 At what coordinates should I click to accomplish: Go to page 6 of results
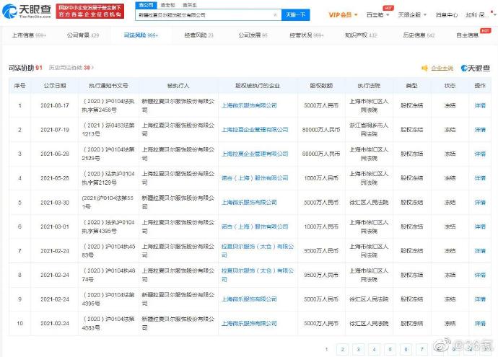tap(406, 349)
